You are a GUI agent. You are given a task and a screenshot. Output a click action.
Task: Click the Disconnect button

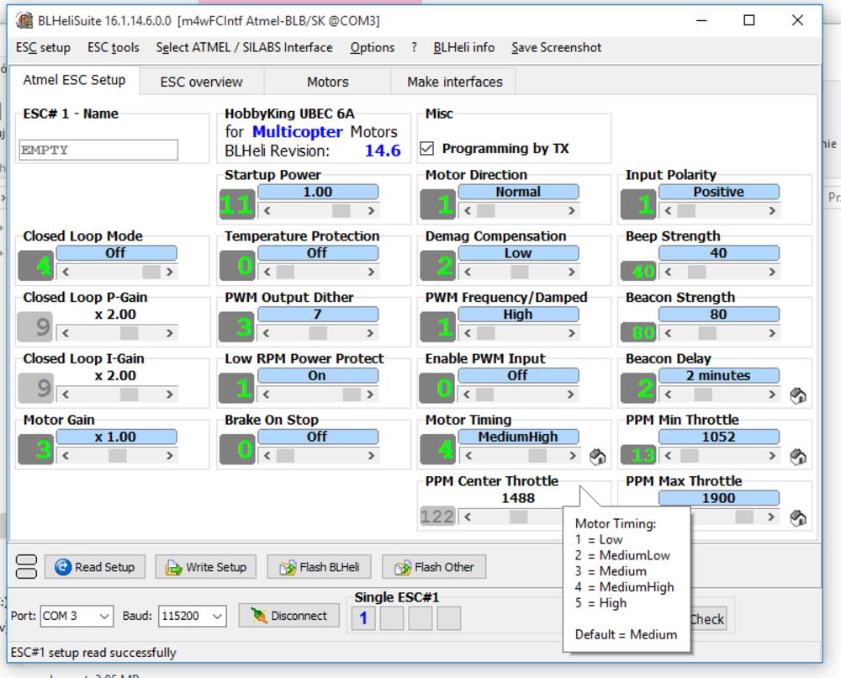tap(289, 616)
